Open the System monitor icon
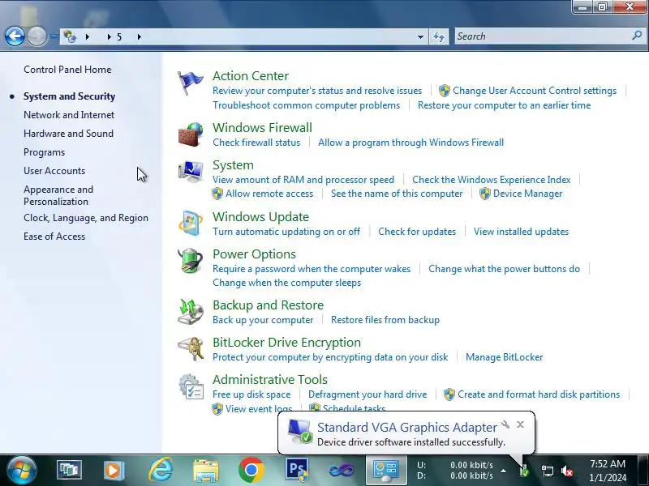Screen dimensions: 649x486 pos(191,172)
